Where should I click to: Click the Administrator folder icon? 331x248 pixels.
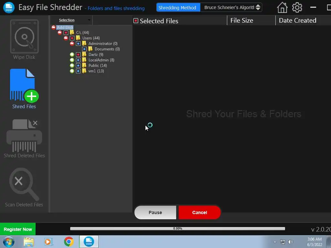coord(84,43)
